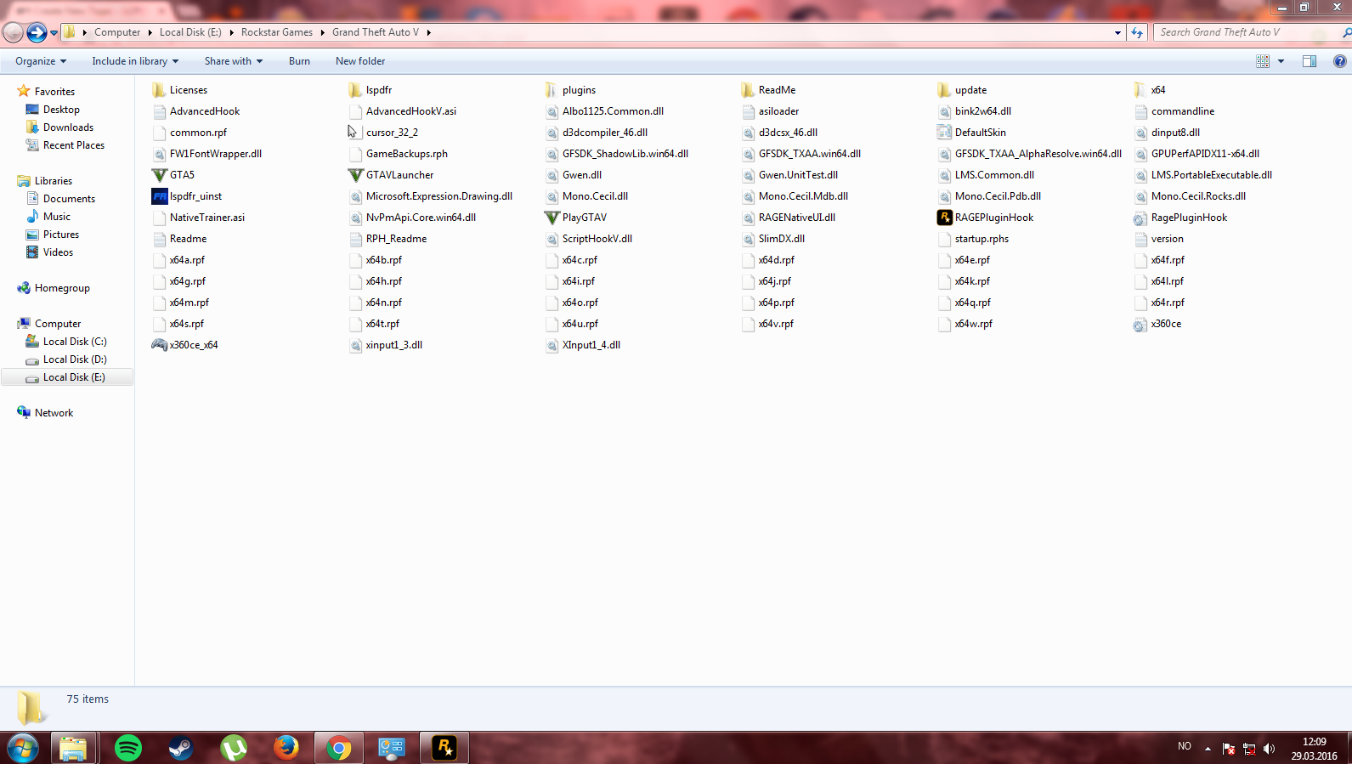Open the Include in library dropdown
Viewport: 1352px width, 764px height.
135,61
